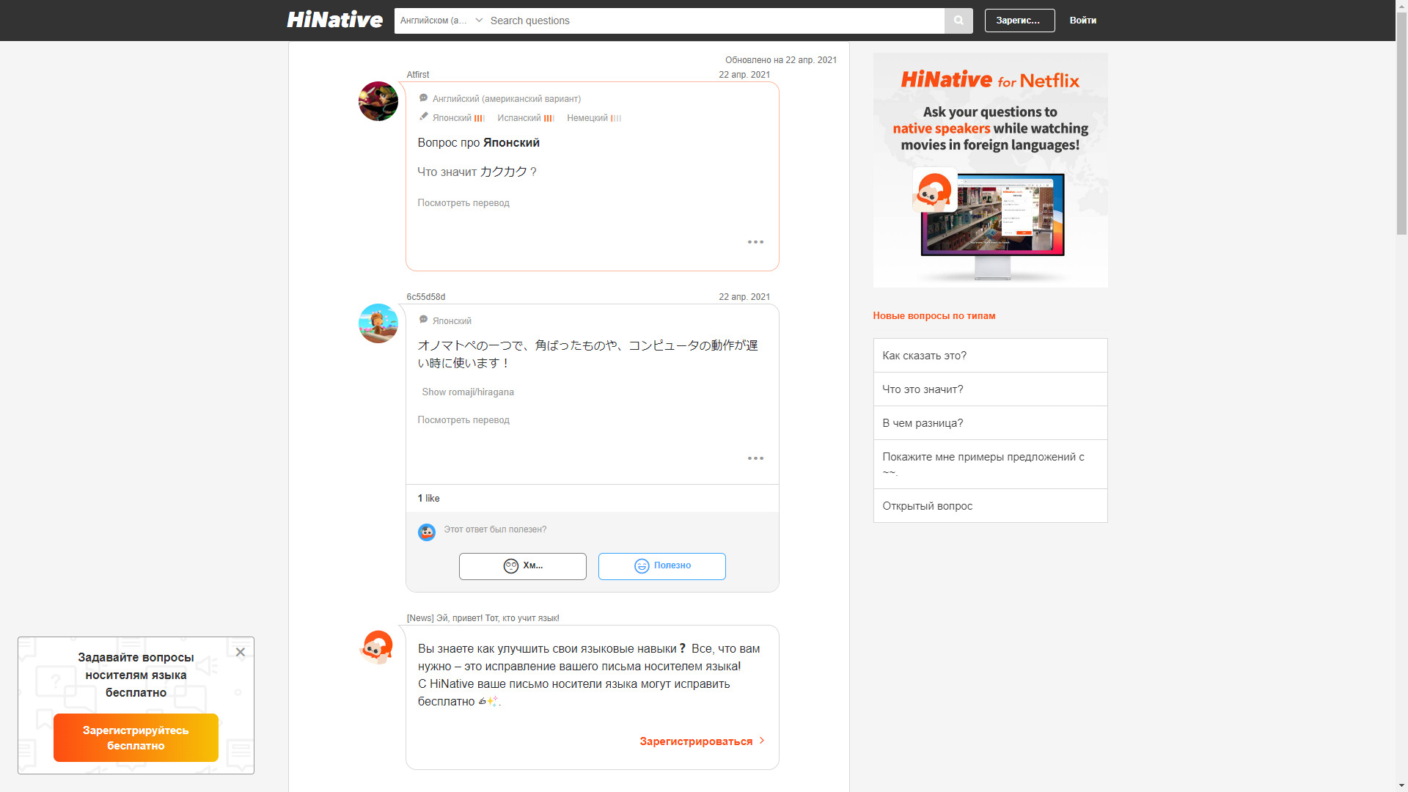This screenshot has height=792, width=1408.
Task: Click the 'Войти' login link
Action: click(x=1082, y=21)
